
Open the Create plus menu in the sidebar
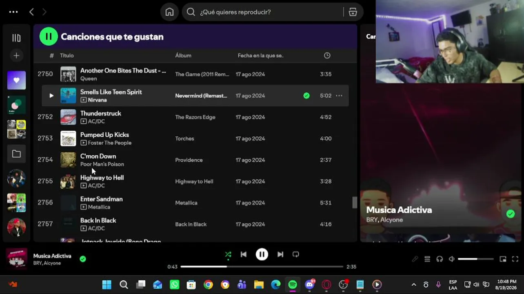16,56
